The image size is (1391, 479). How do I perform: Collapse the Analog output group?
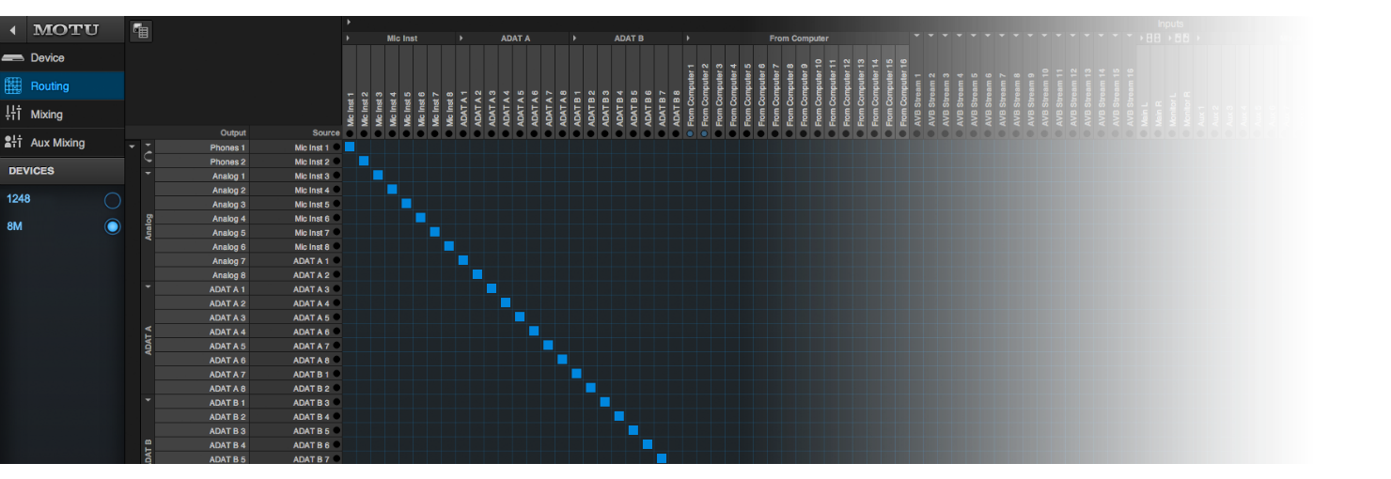(148, 174)
